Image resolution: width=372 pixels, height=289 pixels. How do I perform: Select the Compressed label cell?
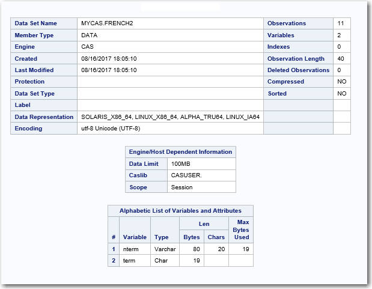[285, 82]
